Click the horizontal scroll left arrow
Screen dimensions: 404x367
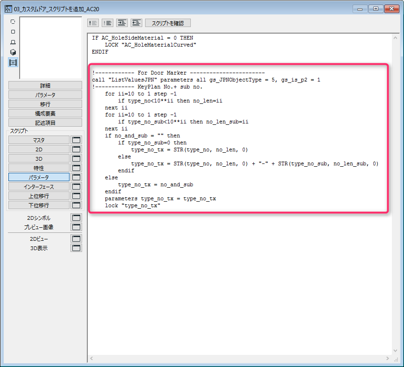(91, 358)
